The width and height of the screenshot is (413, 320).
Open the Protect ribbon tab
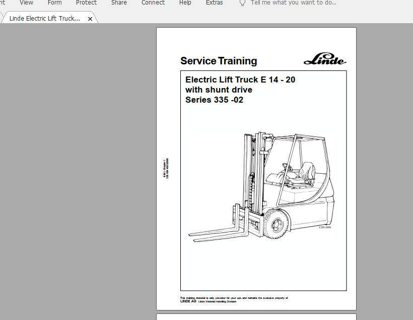tap(86, 3)
